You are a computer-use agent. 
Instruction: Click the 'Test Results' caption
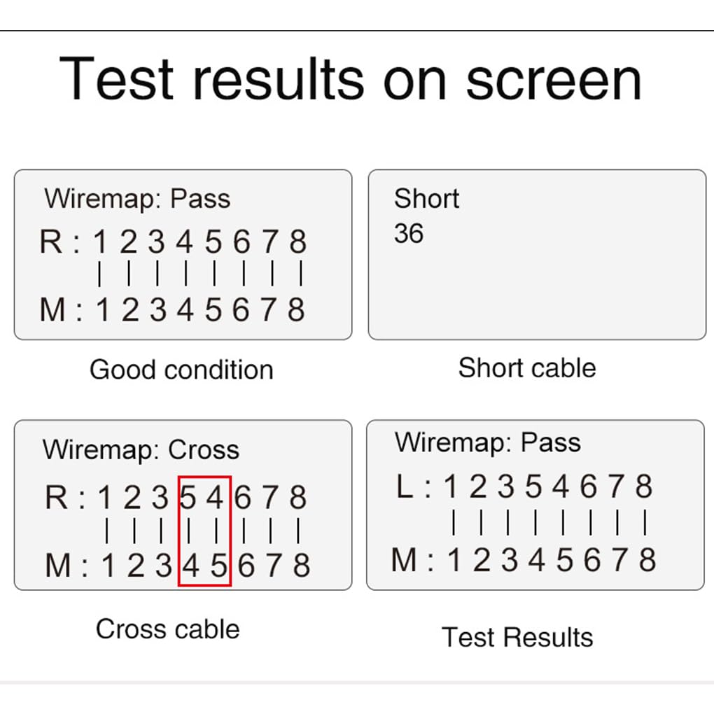point(517,636)
